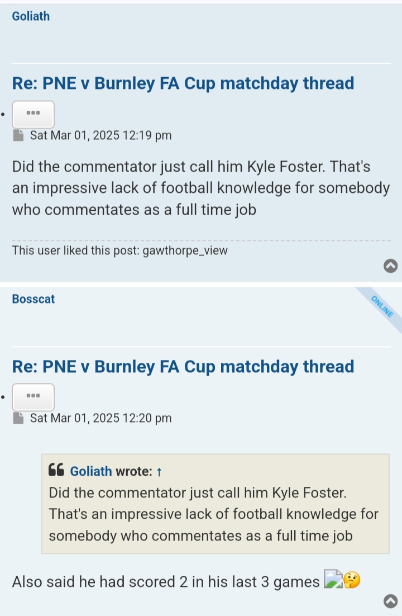Open Bosscat's user profile link
Image resolution: width=402 pixels, height=616 pixels.
33,299
